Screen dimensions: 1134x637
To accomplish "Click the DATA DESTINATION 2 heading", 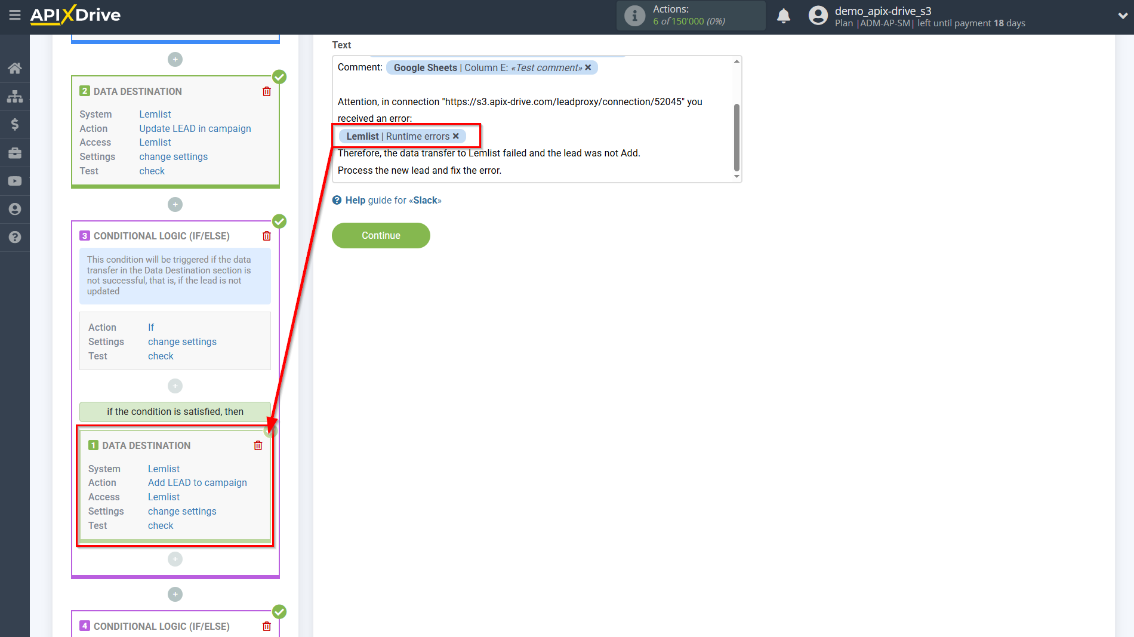I will 137,91.
